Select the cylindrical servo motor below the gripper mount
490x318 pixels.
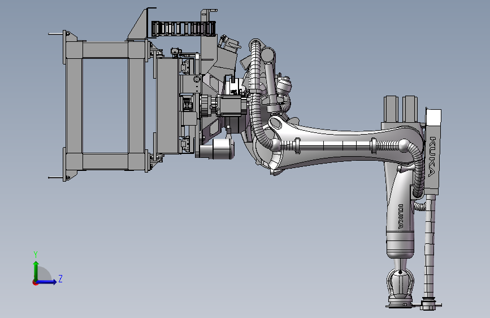pyautogui.click(x=216, y=149)
